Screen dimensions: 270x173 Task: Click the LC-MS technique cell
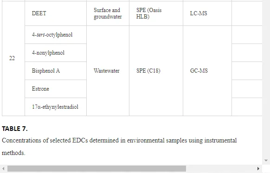coord(207,13)
